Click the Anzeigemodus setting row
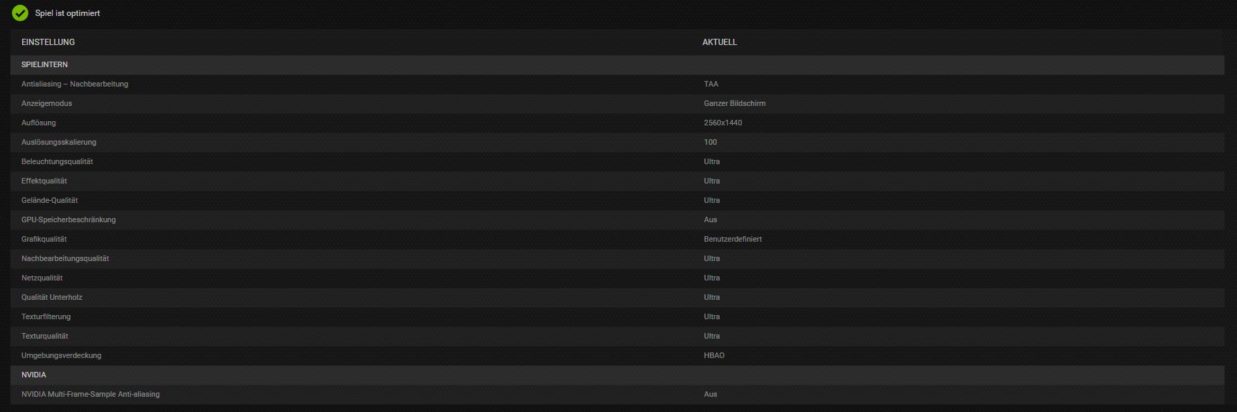Viewport: 1237px width, 412px height. [x=617, y=103]
